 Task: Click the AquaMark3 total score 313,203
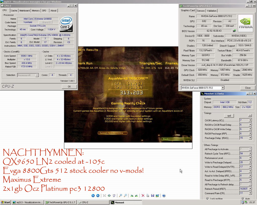(131, 93)
